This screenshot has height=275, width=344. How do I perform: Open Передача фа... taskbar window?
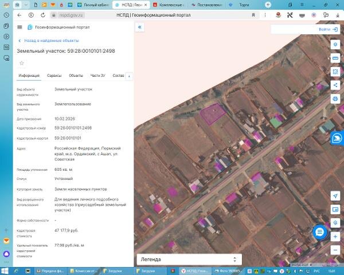pyautogui.click(x=50, y=271)
